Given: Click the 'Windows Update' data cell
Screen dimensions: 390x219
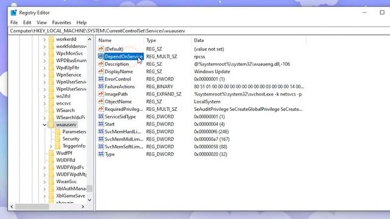Looking at the screenshot, I should [212, 72].
